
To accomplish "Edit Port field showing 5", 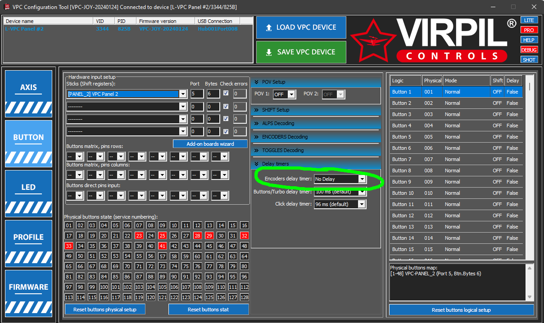I will click(x=197, y=94).
